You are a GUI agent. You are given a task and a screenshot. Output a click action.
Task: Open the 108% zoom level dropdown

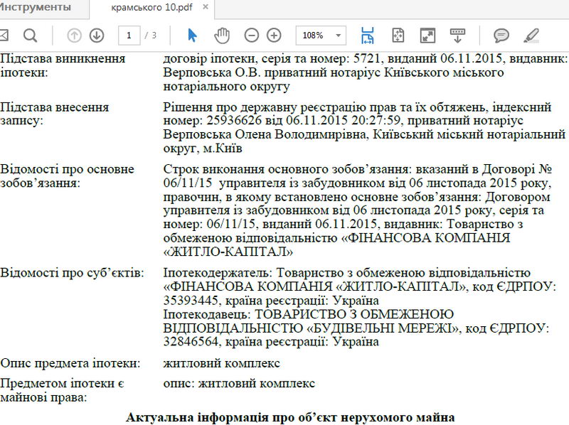coord(339,35)
